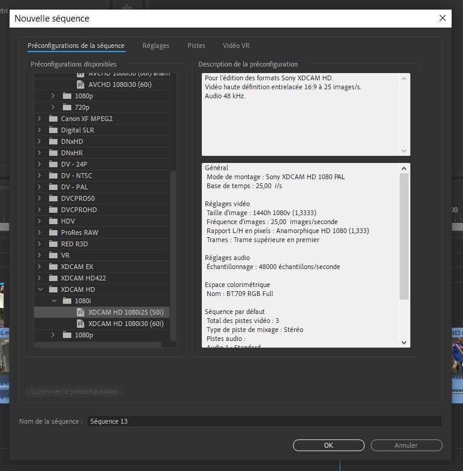This screenshot has width=463, height=471.
Task: Click the DNxHR folder icon
Action: [53, 153]
